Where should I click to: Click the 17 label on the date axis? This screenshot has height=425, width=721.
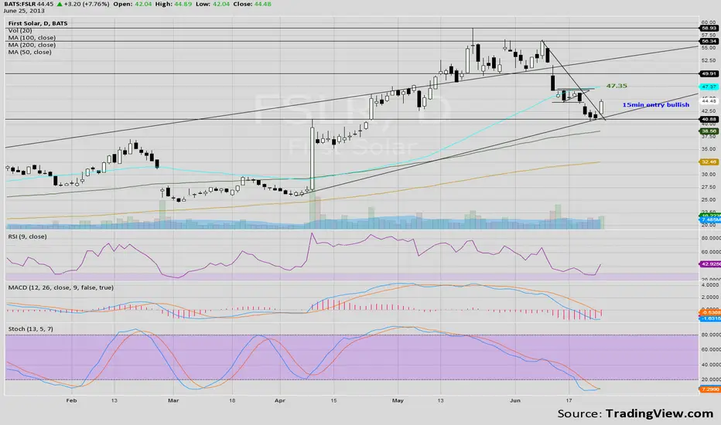(569, 400)
